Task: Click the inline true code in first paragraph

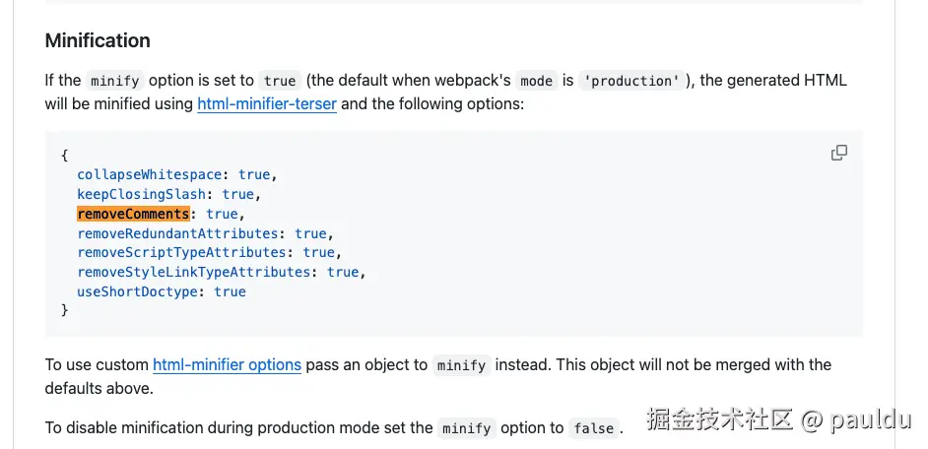Action: click(x=280, y=81)
